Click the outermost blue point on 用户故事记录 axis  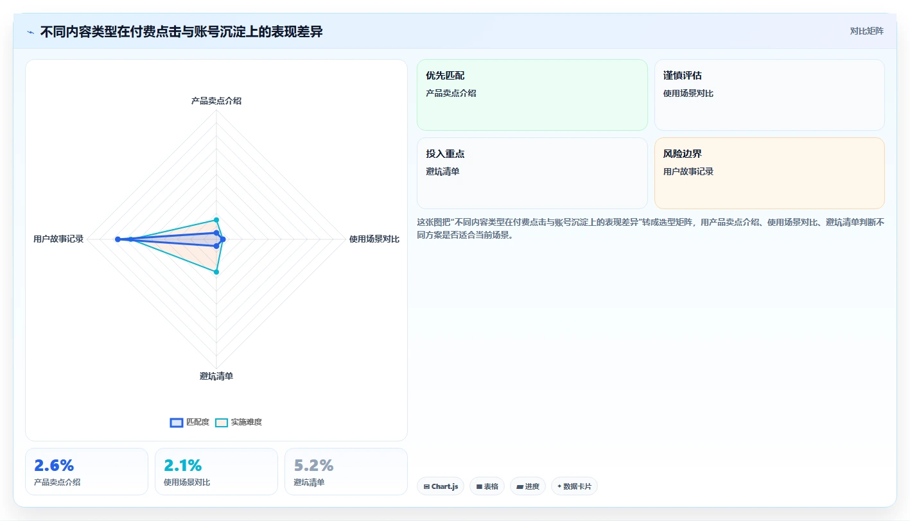pyautogui.click(x=118, y=239)
